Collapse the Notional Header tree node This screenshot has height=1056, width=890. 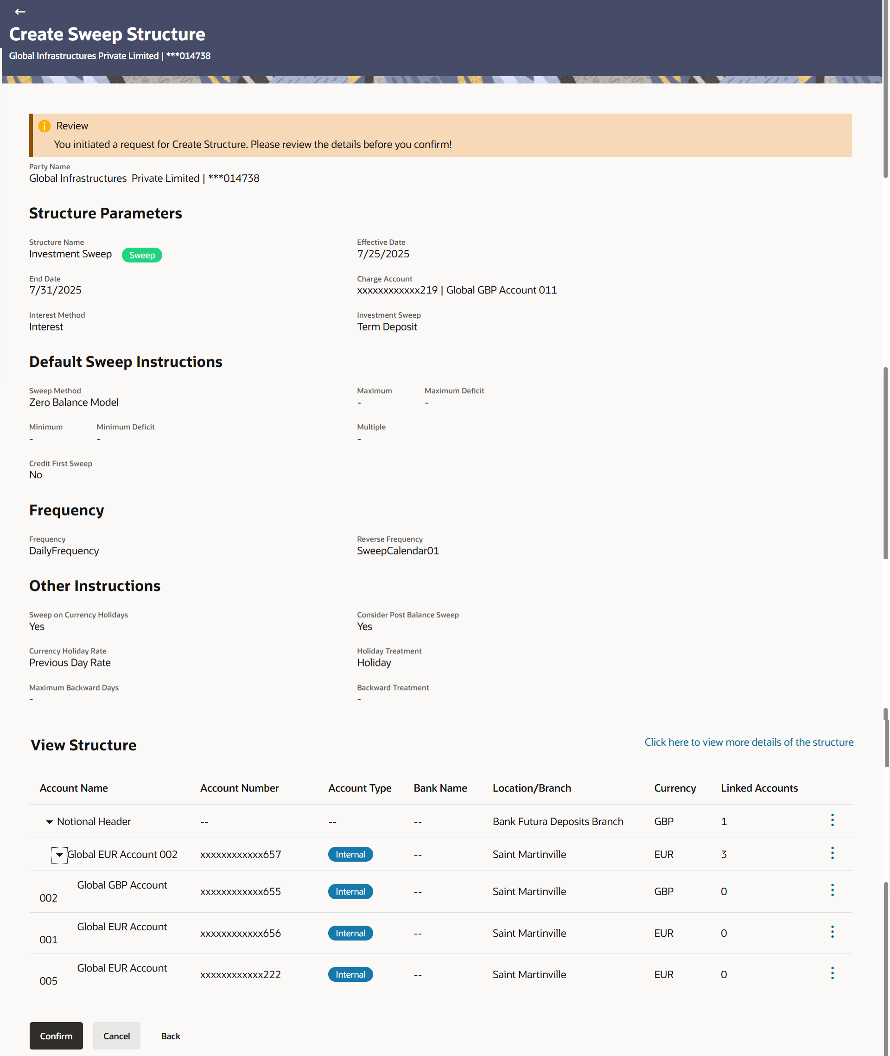49,822
